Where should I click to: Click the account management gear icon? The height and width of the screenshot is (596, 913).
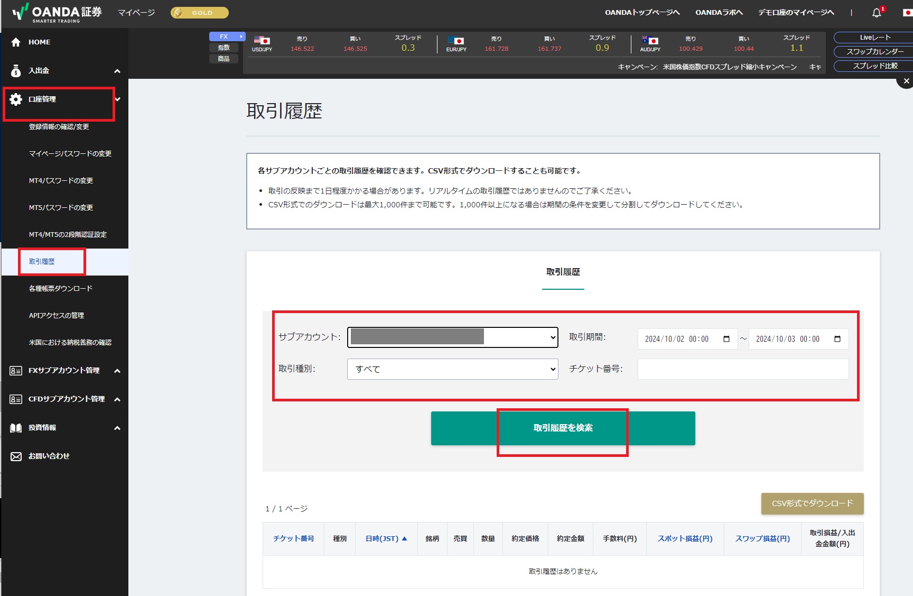tap(16, 99)
